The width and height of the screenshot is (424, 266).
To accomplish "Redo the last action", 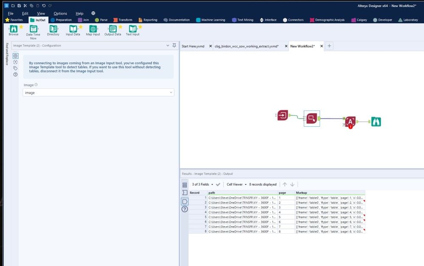I will coord(50,6).
